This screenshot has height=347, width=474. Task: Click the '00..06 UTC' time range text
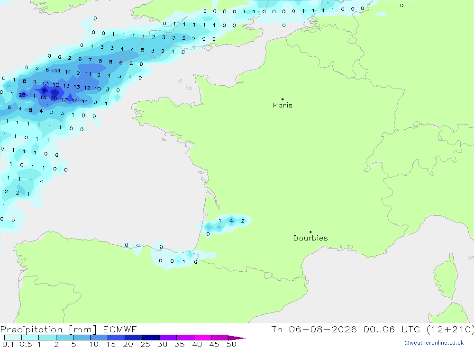point(392,329)
